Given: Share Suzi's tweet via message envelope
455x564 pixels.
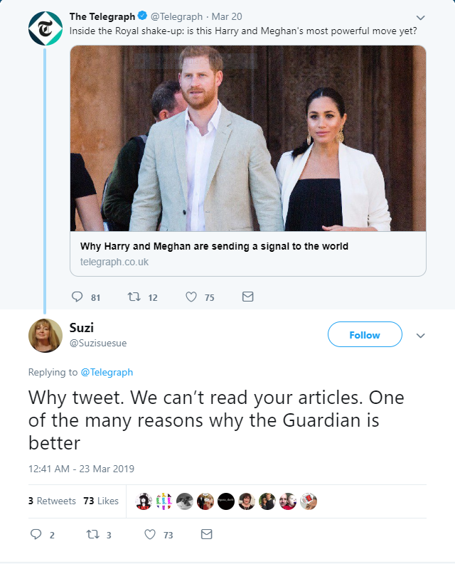Looking at the screenshot, I should pos(206,534).
